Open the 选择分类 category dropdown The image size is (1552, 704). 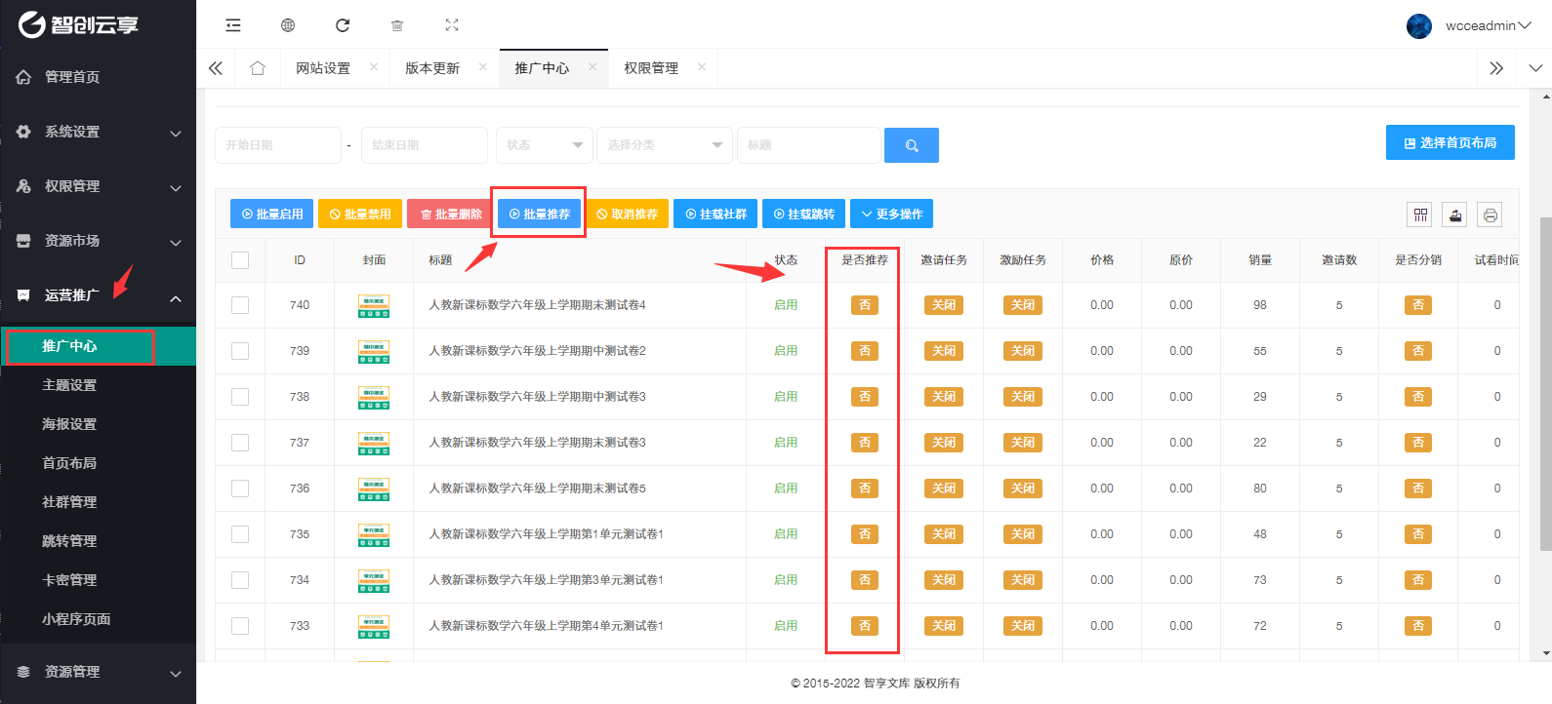tap(664, 145)
